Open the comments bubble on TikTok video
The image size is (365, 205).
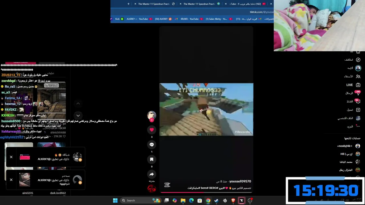click(152, 145)
